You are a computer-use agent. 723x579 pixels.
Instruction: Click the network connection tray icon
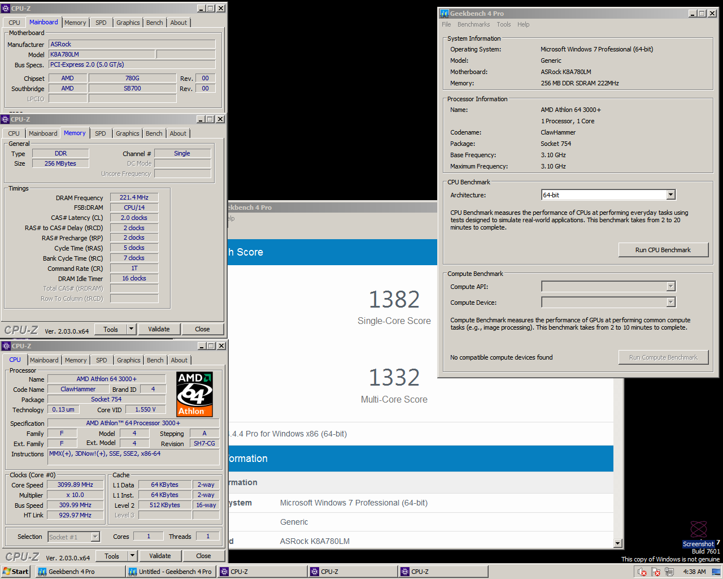coord(670,572)
